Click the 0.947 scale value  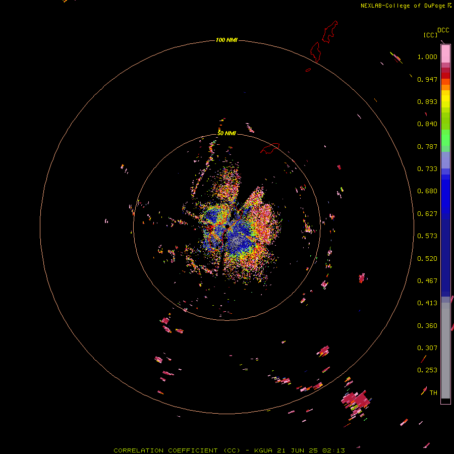(x=427, y=79)
